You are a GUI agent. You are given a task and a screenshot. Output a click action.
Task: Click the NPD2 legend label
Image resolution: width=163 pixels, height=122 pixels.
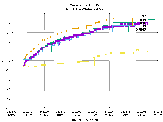[x=143, y=23]
